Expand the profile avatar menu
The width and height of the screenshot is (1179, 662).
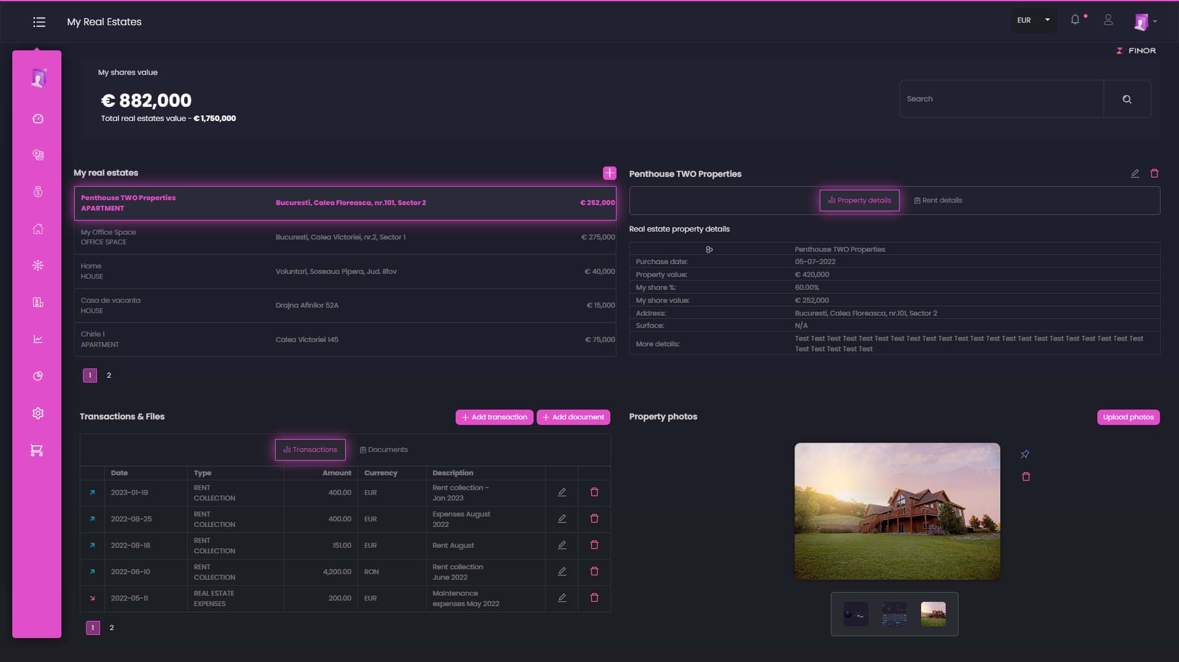click(1145, 21)
